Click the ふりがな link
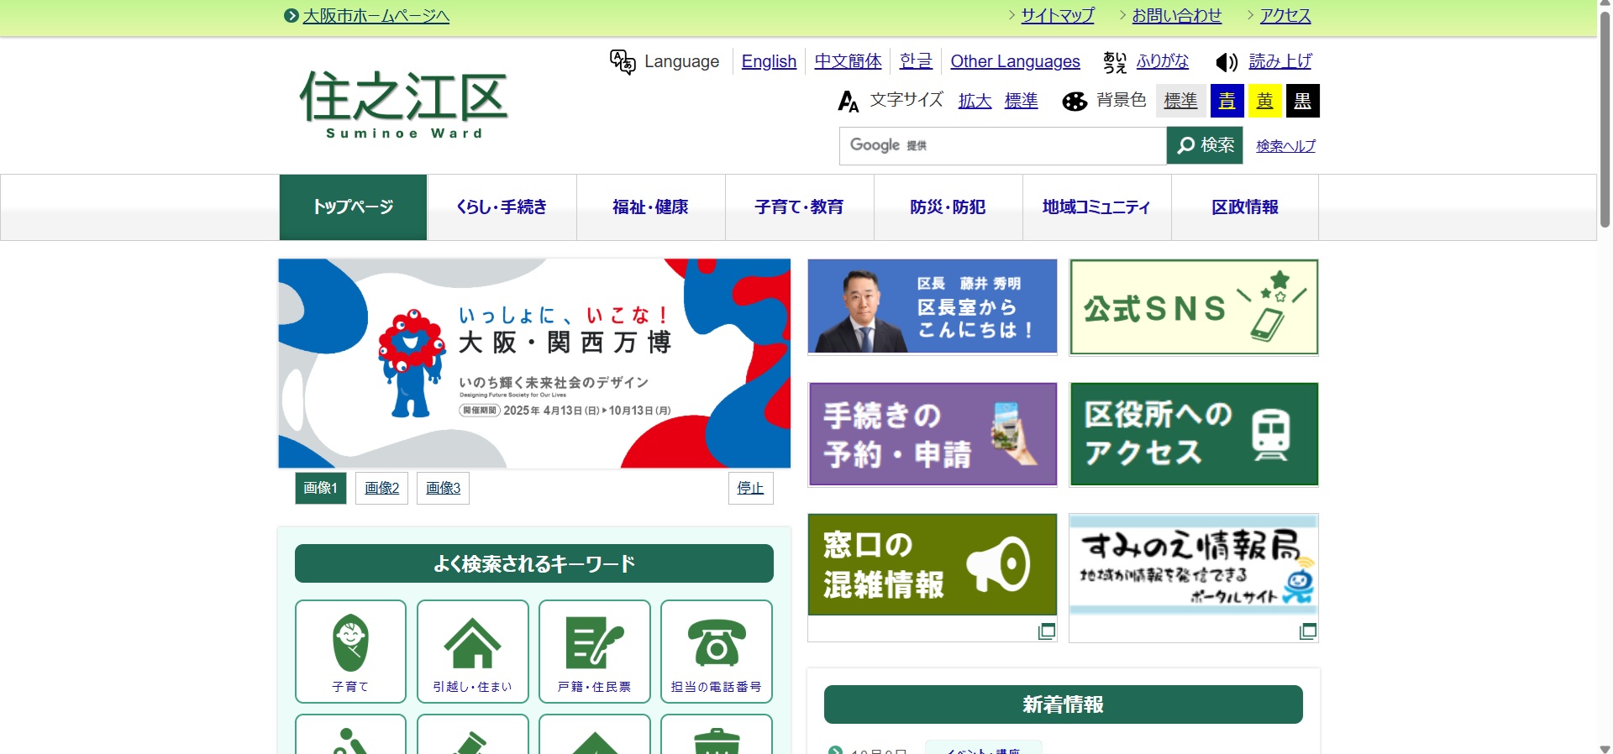 (1163, 61)
